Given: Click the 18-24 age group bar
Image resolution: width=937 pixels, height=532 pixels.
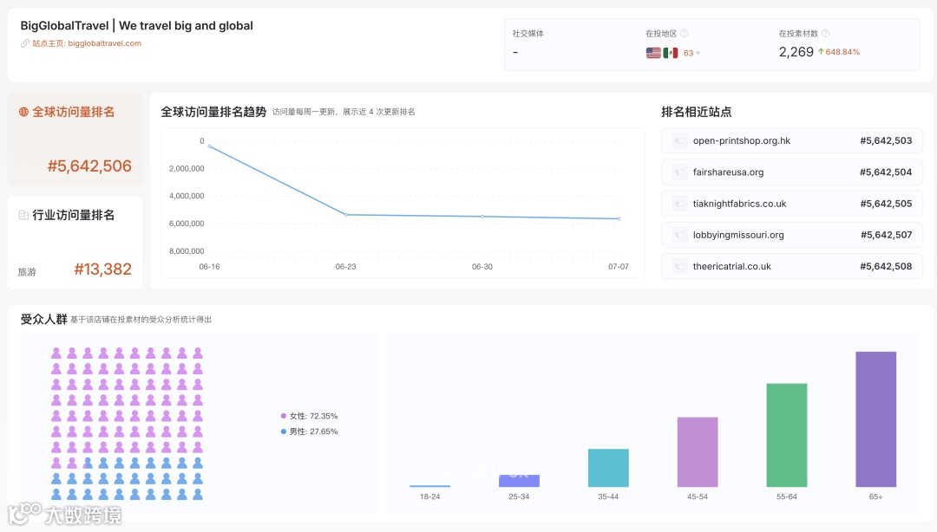Looking at the screenshot, I should [429, 486].
